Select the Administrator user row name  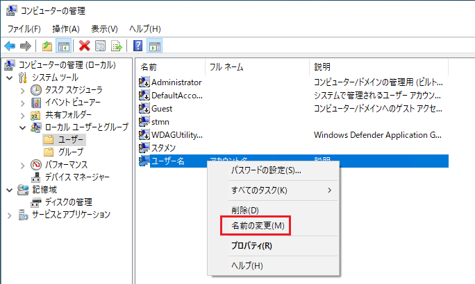point(176,82)
